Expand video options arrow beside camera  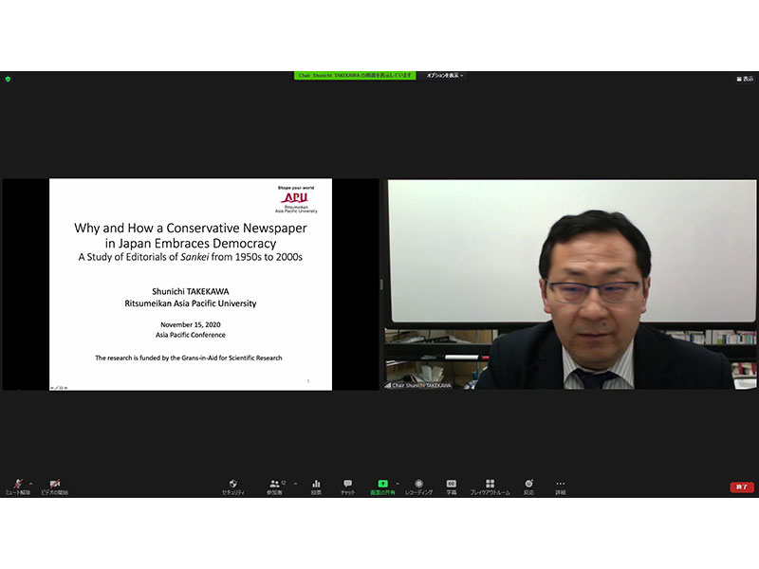point(68,482)
